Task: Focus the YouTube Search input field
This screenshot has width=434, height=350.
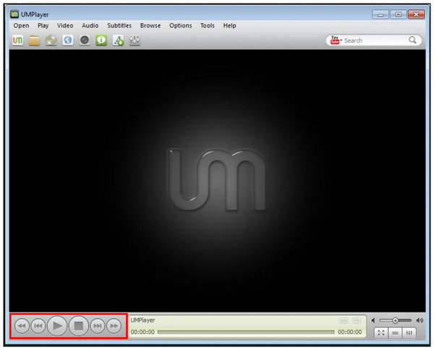Action: coord(375,40)
